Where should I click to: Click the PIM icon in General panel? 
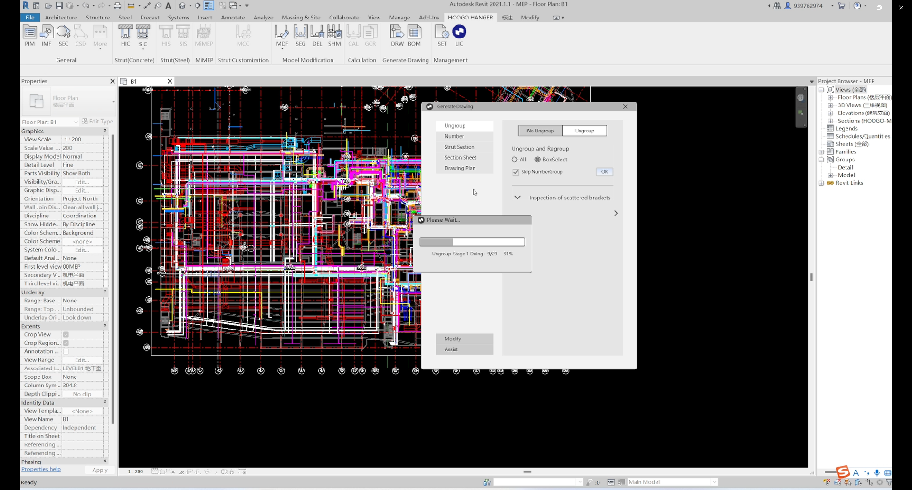tap(29, 32)
